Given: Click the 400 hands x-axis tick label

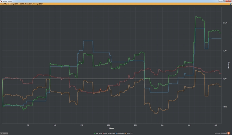Looking at the screenshot, I should 216,125.
